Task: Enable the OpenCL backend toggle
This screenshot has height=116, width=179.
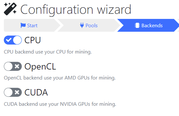Action: point(13,66)
